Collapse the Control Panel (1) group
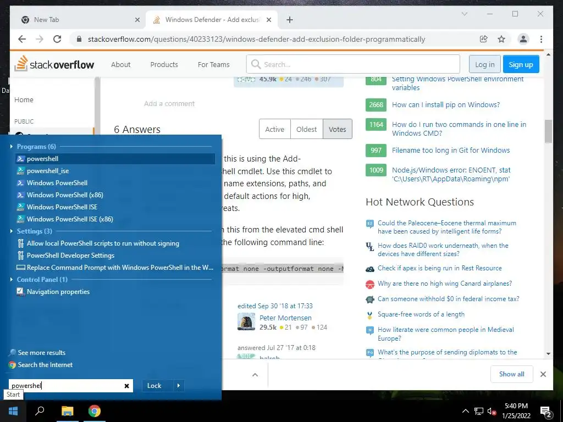The height and width of the screenshot is (422, 563). click(x=11, y=279)
